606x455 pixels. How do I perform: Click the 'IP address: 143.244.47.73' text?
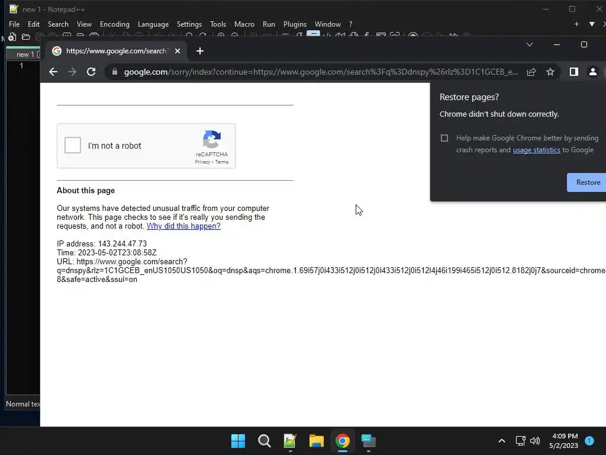coord(102,243)
